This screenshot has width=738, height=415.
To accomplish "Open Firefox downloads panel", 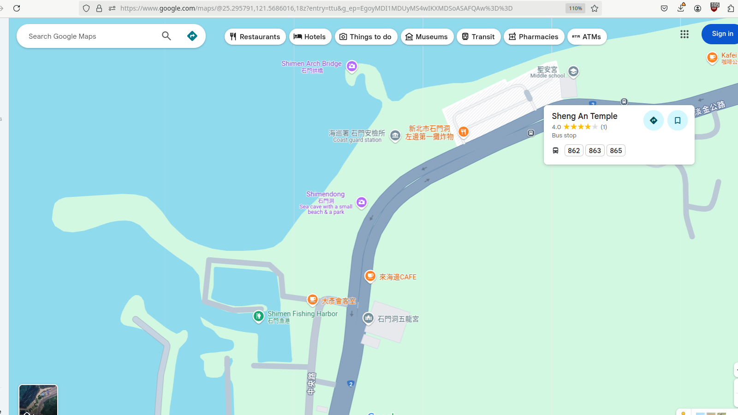I will (681, 8).
